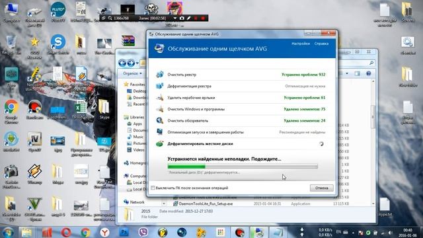Click Удалено элементов: 75 result text
The width and height of the screenshot is (423, 238).
305,109
